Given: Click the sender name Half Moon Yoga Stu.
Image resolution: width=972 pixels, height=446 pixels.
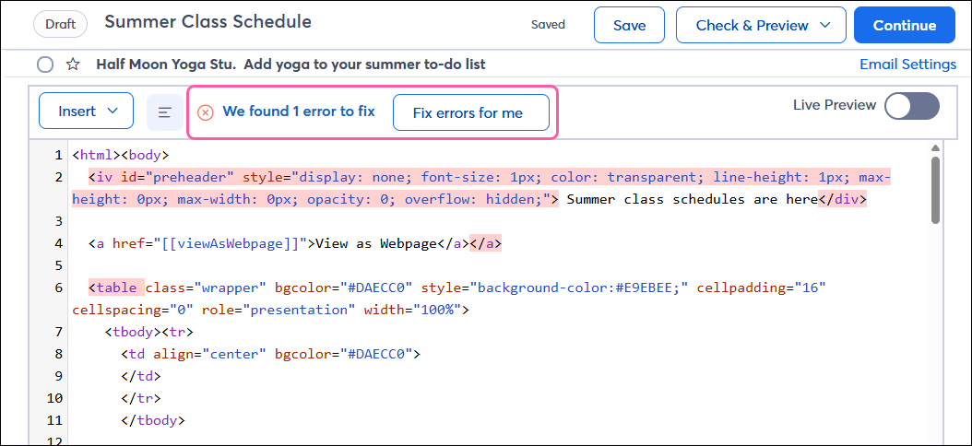Looking at the screenshot, I should click(x=165, y=65).
